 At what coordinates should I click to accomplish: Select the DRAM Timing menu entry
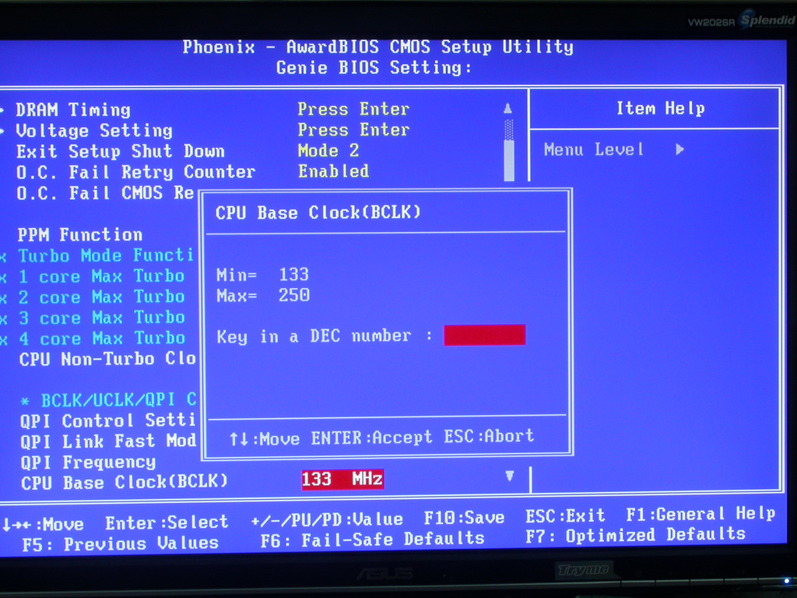pos(73,110)
